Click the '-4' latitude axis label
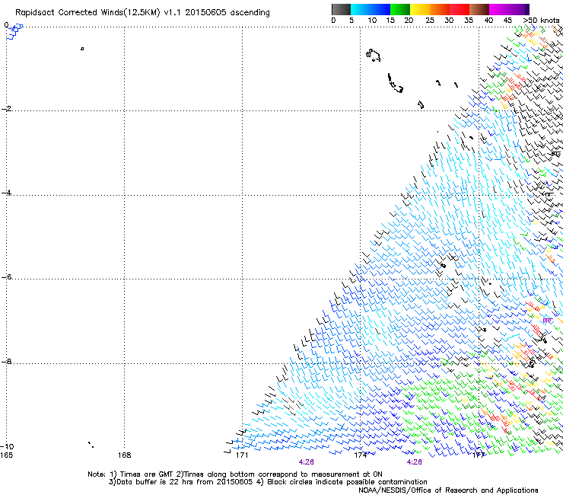Viewport: 563px width, 495px height. coord(6,193)
